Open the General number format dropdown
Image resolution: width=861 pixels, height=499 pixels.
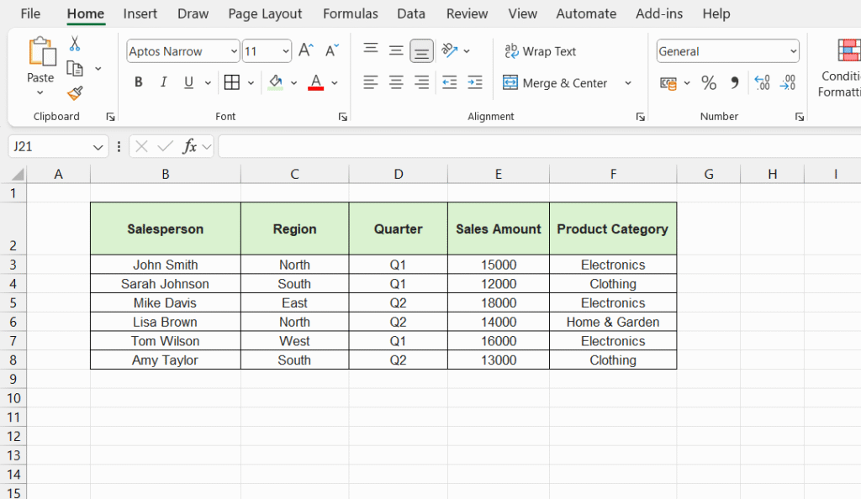click(x=794, y=51)
